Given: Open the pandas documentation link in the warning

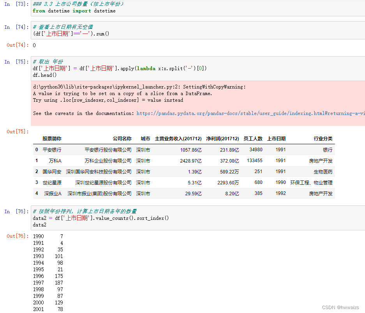Looking at the screenshot, I should pos(251,113).
